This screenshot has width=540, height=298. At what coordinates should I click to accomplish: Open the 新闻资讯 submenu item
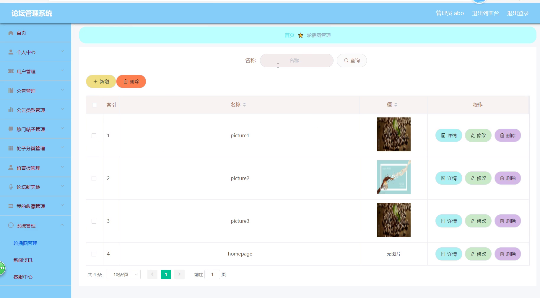point(23,260)
